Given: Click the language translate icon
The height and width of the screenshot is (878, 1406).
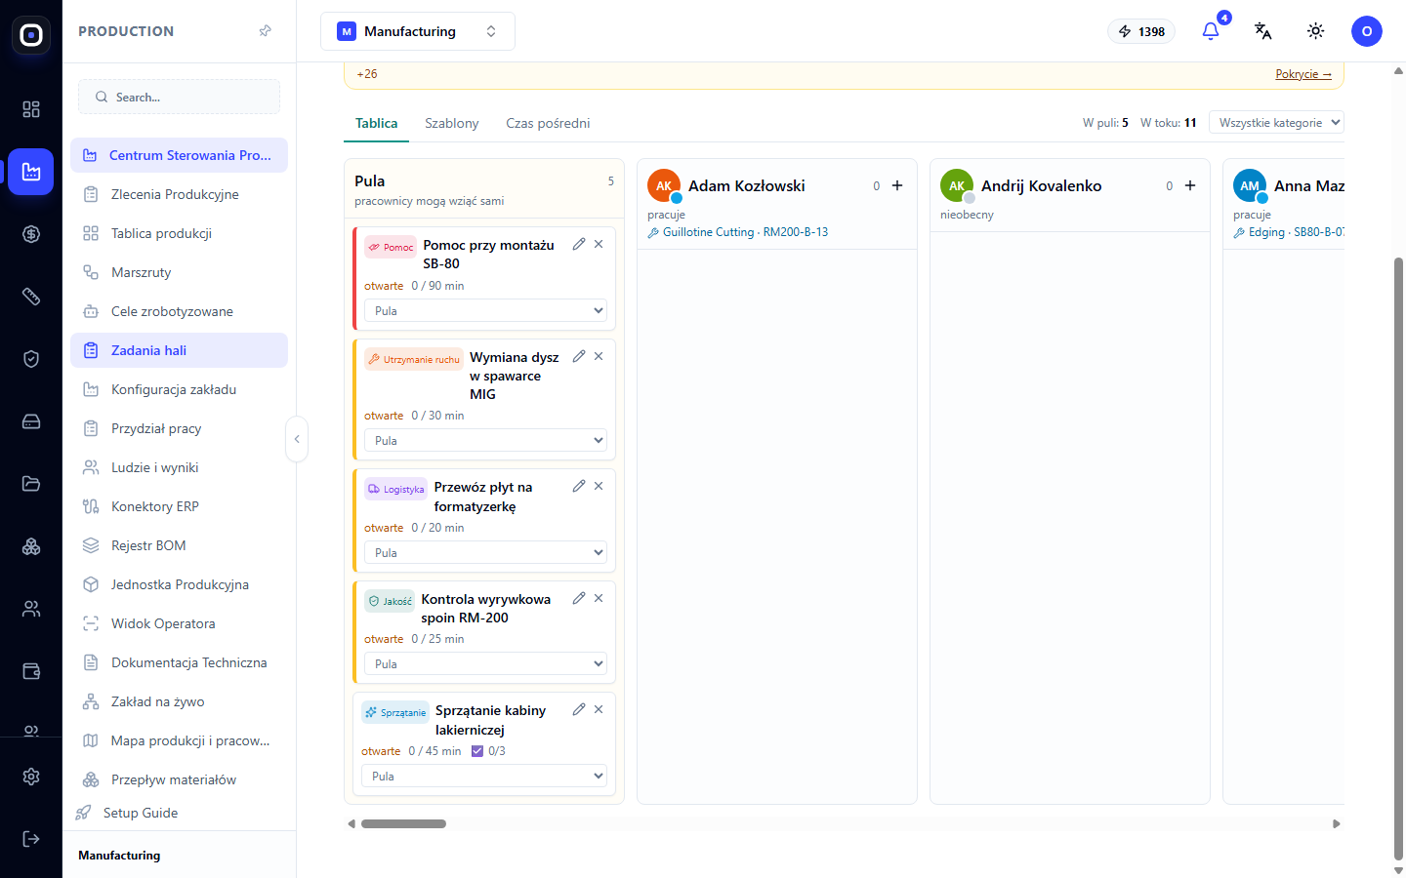Looking at the screenshot, I should (1263, 31).
